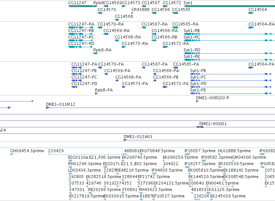Select the CG11247-PC protein label
Image resolution: width=275 pixels, height=201 pixels.
point(84,77)
